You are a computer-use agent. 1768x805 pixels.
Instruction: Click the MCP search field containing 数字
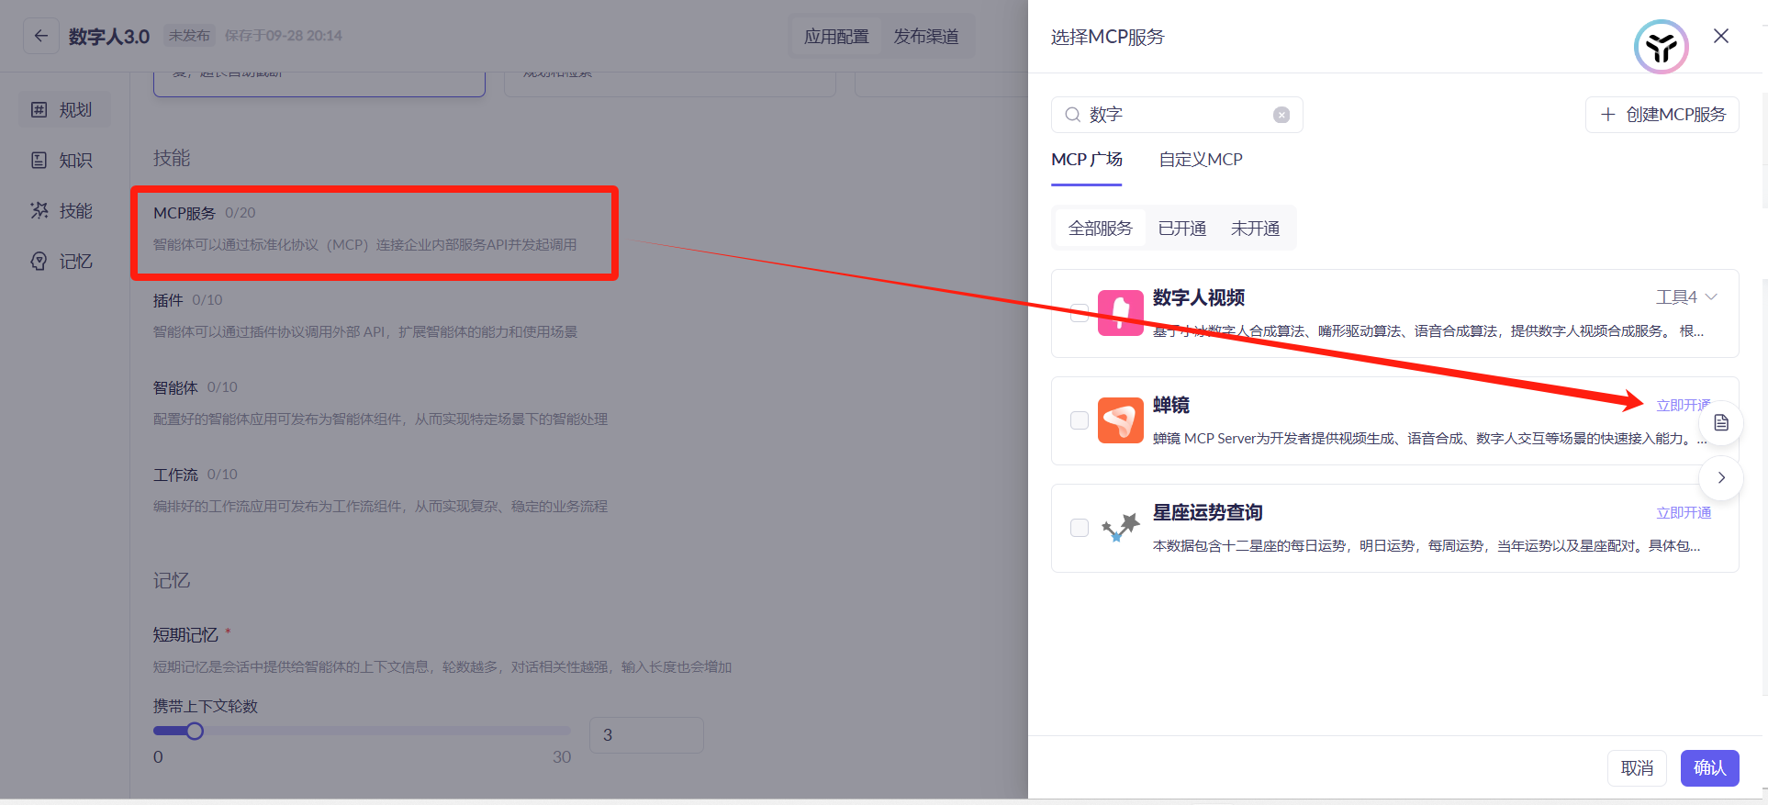[1177, 115]
